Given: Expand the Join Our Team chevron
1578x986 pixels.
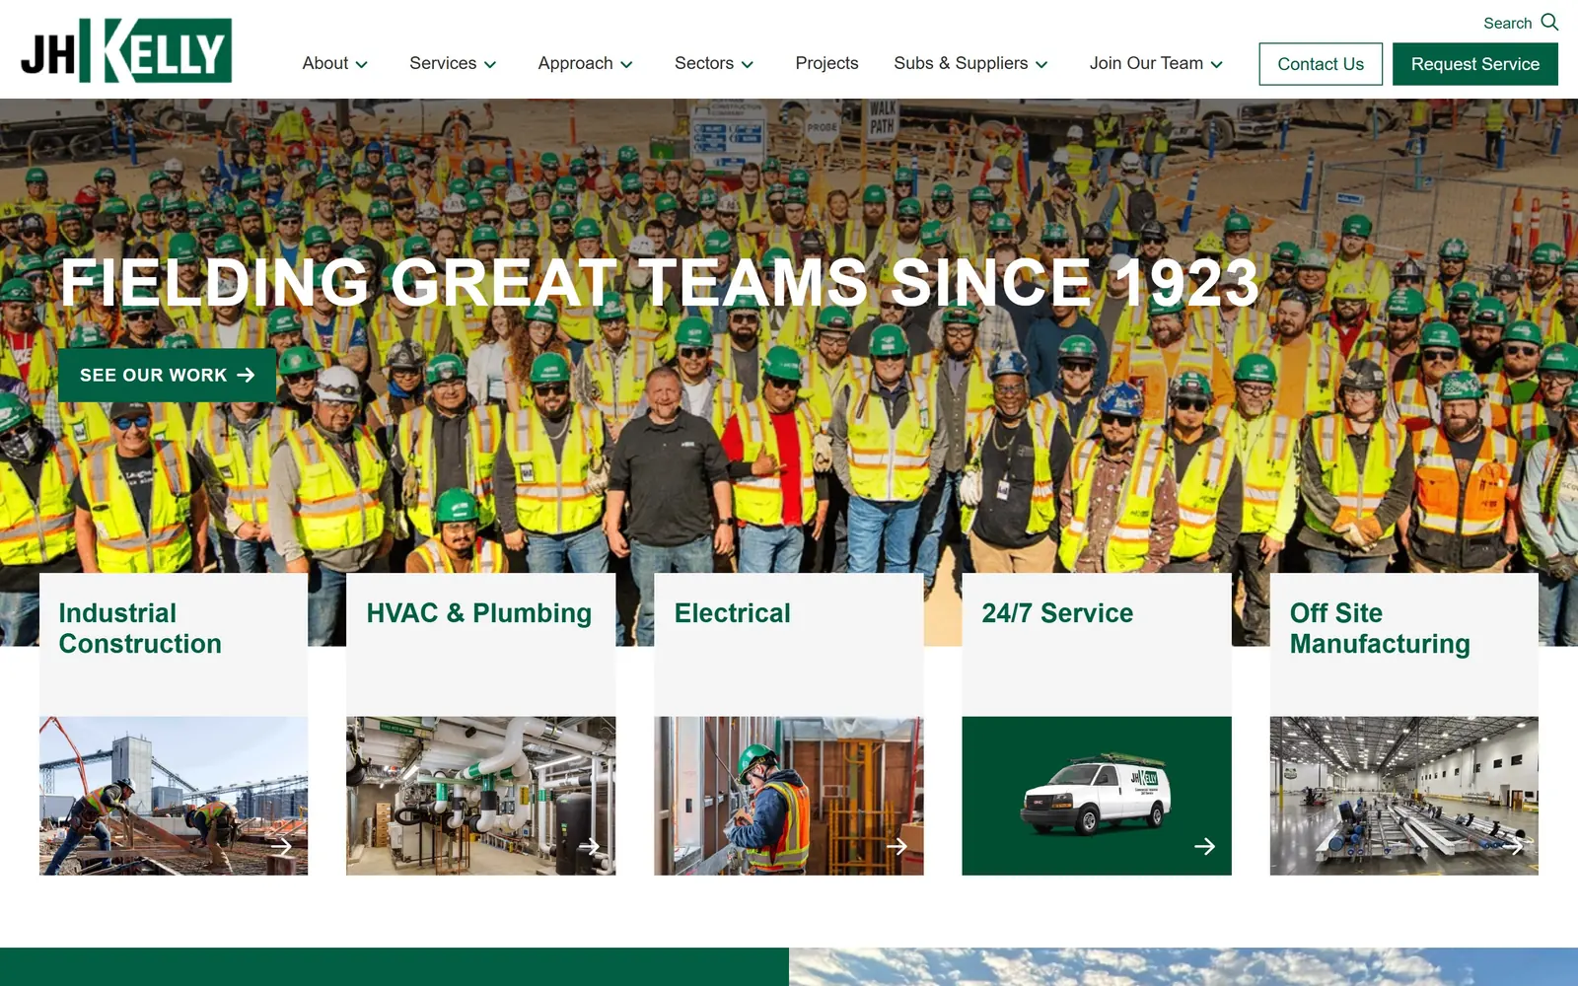Looking at the screenshot, I should [x=1217, y=64].
